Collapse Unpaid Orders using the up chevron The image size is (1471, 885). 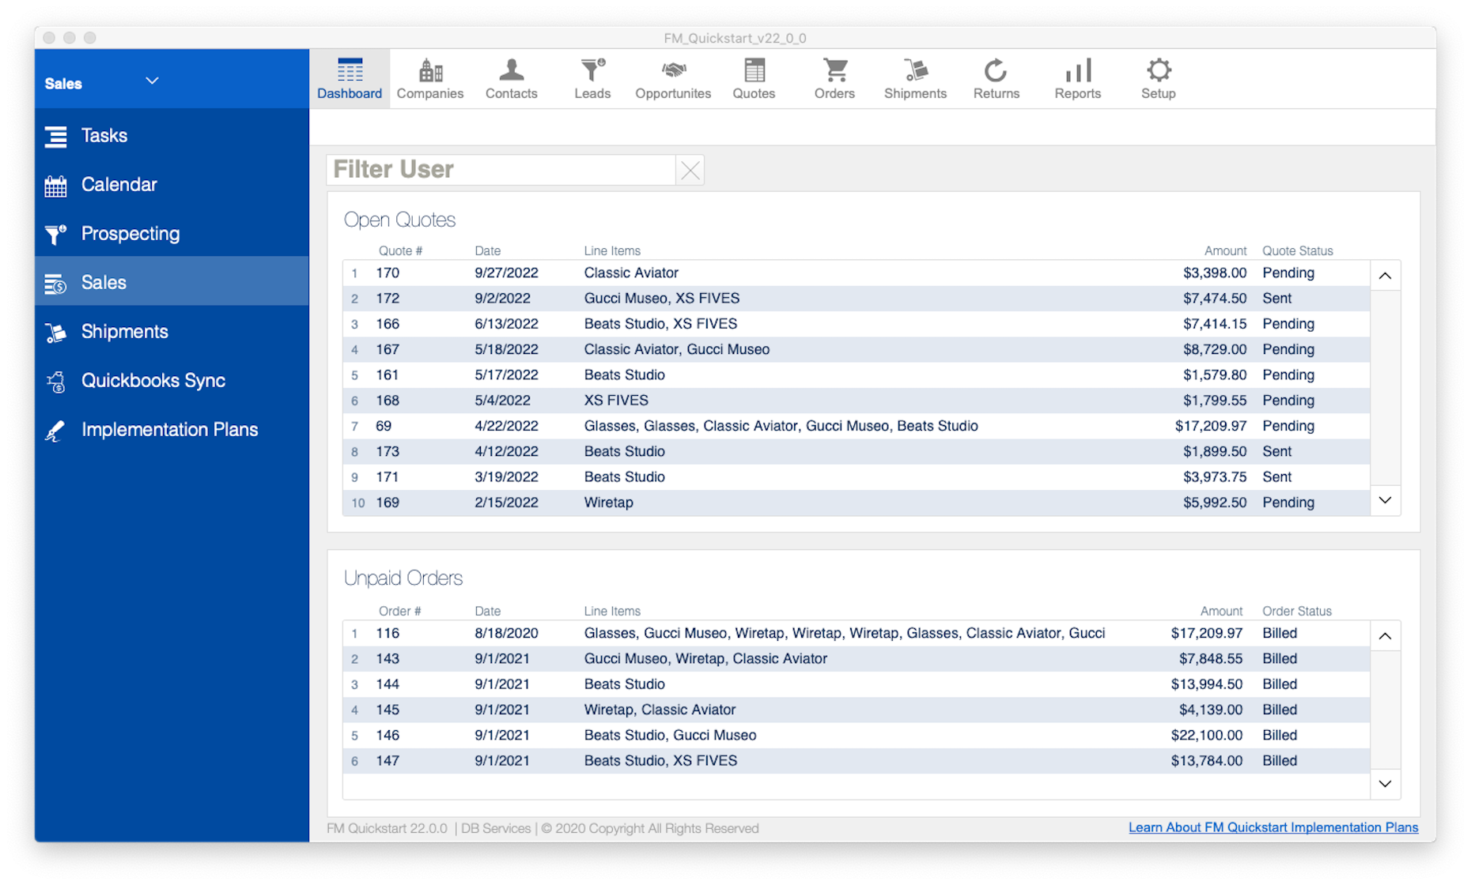tap(1385, 635)
